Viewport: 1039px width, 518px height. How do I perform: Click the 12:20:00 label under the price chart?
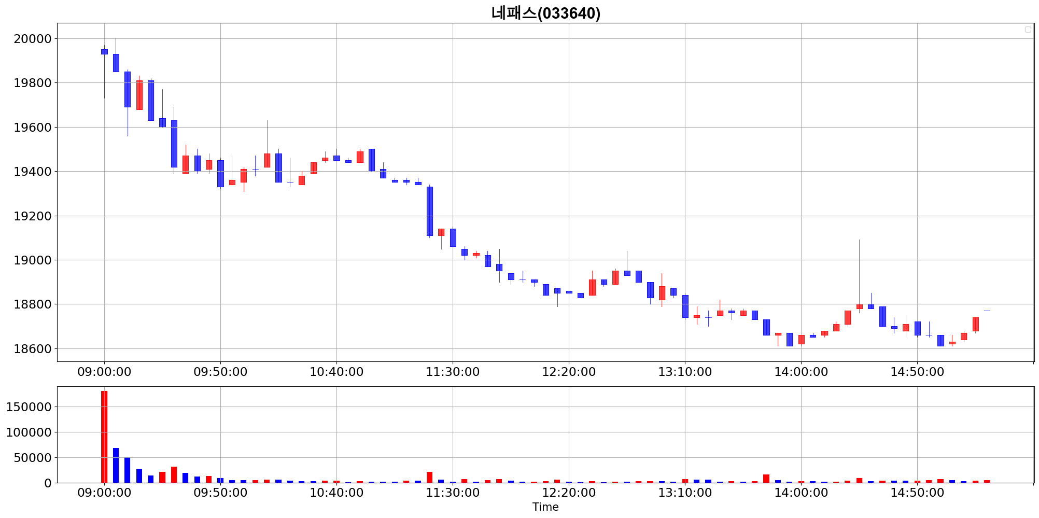569,372
